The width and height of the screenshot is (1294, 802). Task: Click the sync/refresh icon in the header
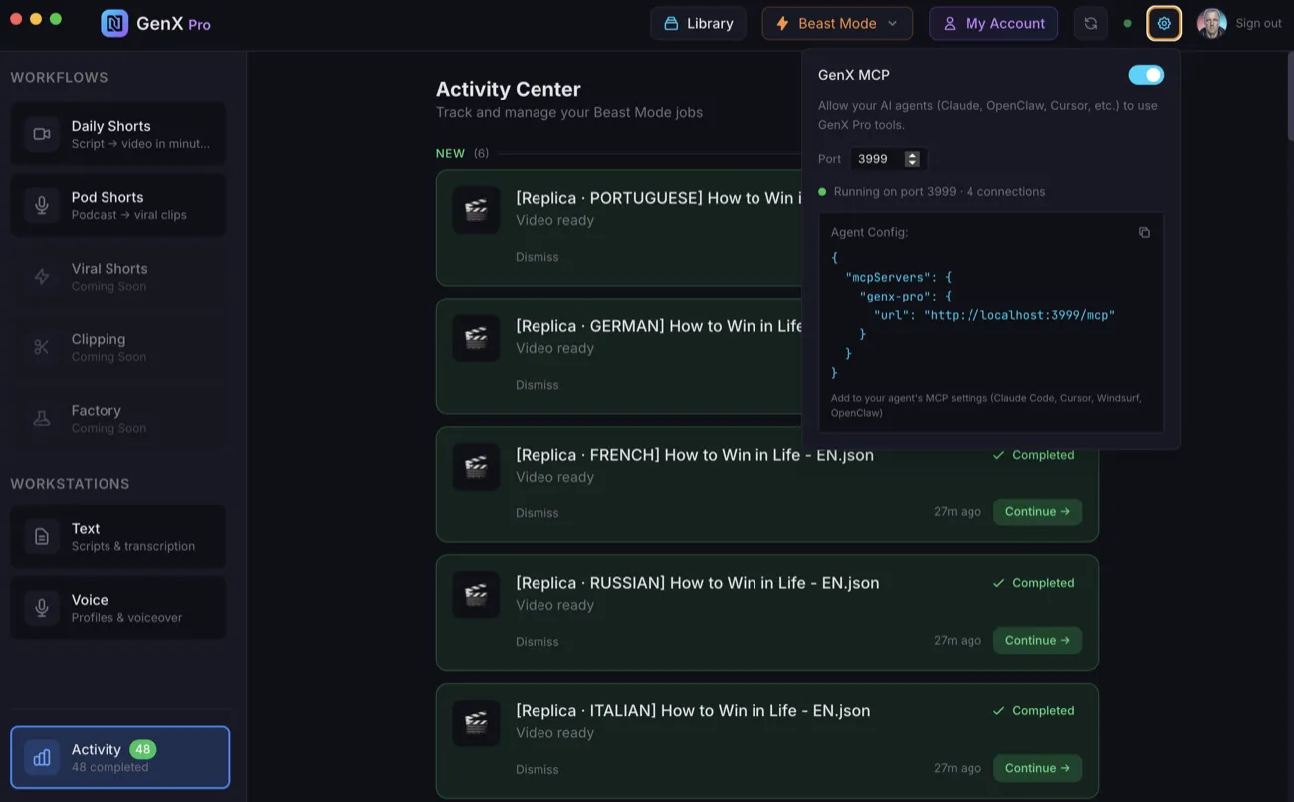(x=1090, y=22)
